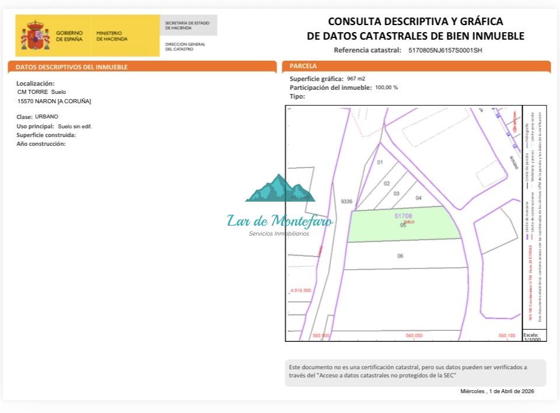Click the 9336 road parcel label
The height and width of the screenshot is (413, 560).
(346, 201)
